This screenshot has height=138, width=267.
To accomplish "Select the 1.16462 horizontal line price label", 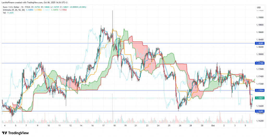I will point(260,111).
